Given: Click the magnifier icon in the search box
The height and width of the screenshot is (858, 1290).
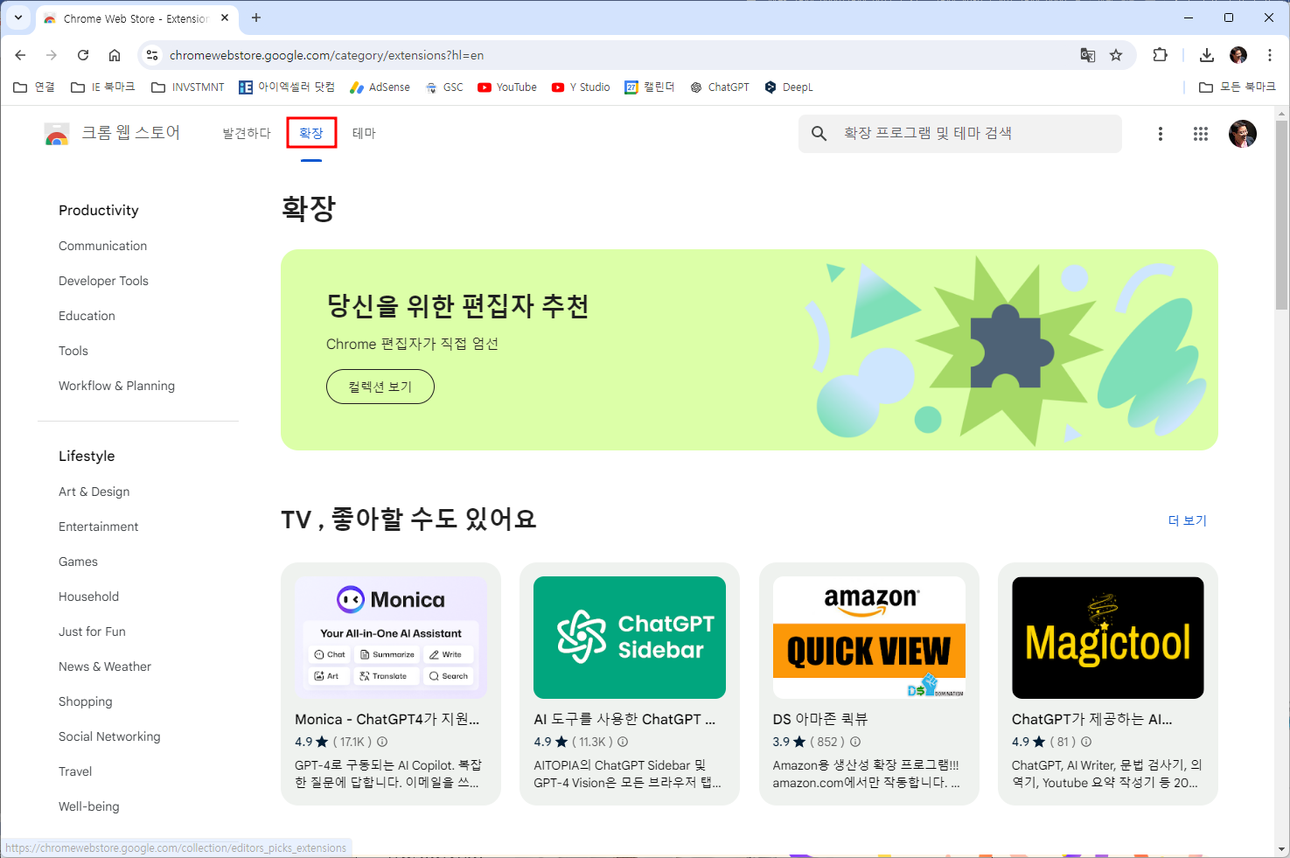Looking at the screenshot, I should (x=819, y=133).
